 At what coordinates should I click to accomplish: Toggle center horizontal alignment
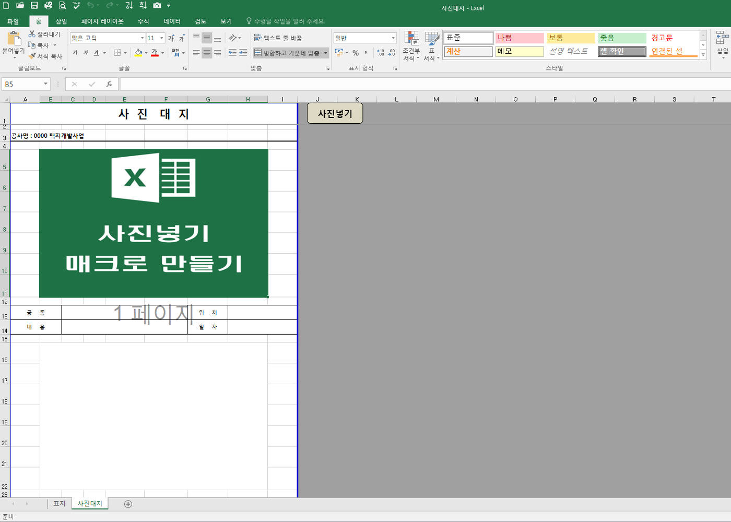click(207, 53)
